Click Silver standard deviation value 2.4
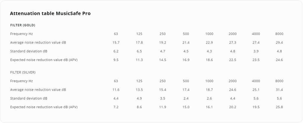 click(186, 98)
